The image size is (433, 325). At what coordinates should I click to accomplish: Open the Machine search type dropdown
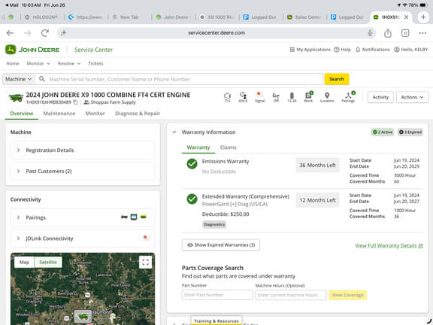click(x=19, y=79)
